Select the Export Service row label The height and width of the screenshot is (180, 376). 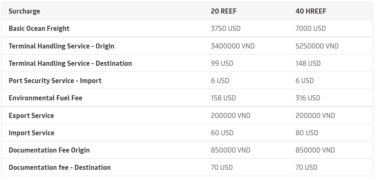[31, 116]
